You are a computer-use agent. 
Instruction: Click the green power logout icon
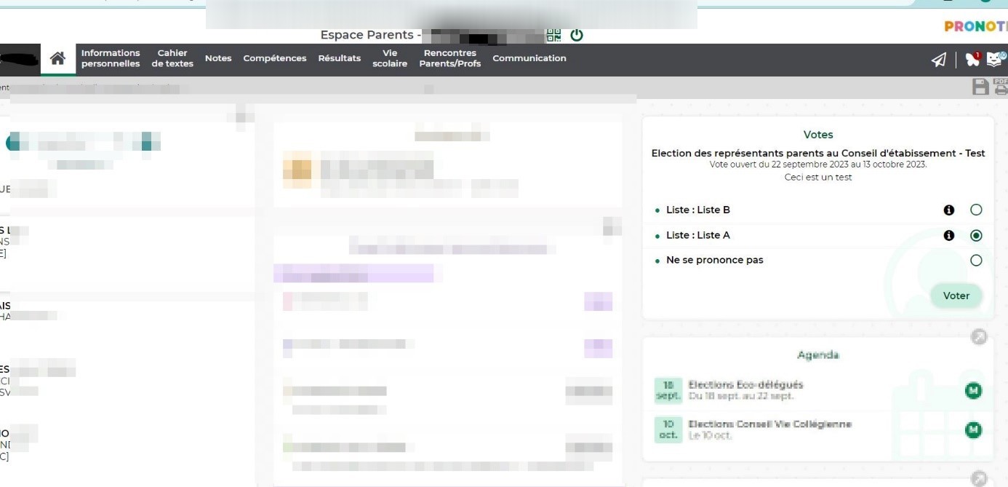tap(577, 35)
